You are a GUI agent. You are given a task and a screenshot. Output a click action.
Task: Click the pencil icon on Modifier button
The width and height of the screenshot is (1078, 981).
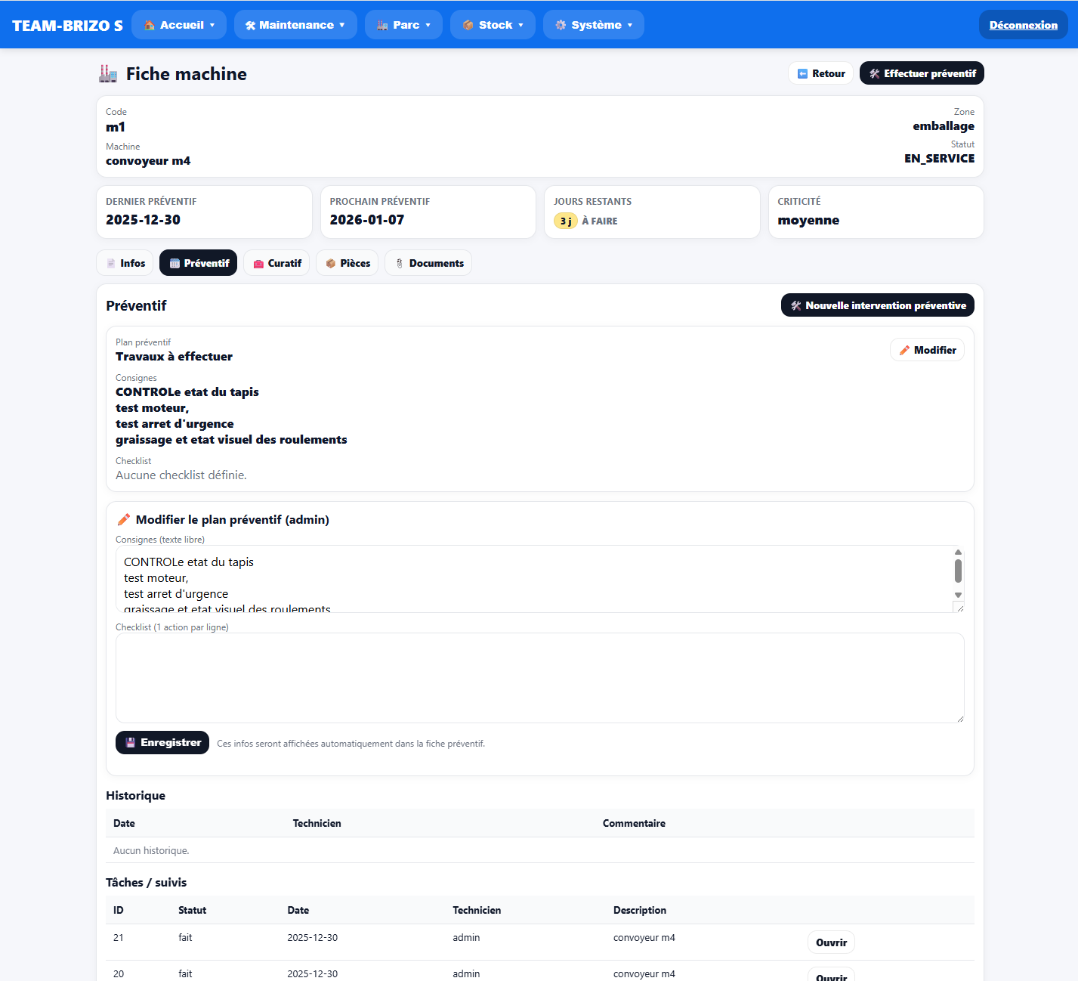pyautogui.click(x=904, y=350)
